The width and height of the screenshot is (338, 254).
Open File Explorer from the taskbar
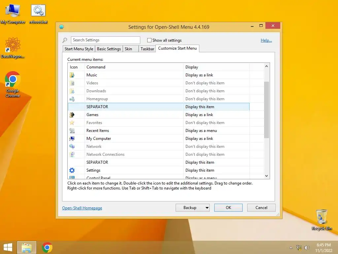[x=27, y=247]
